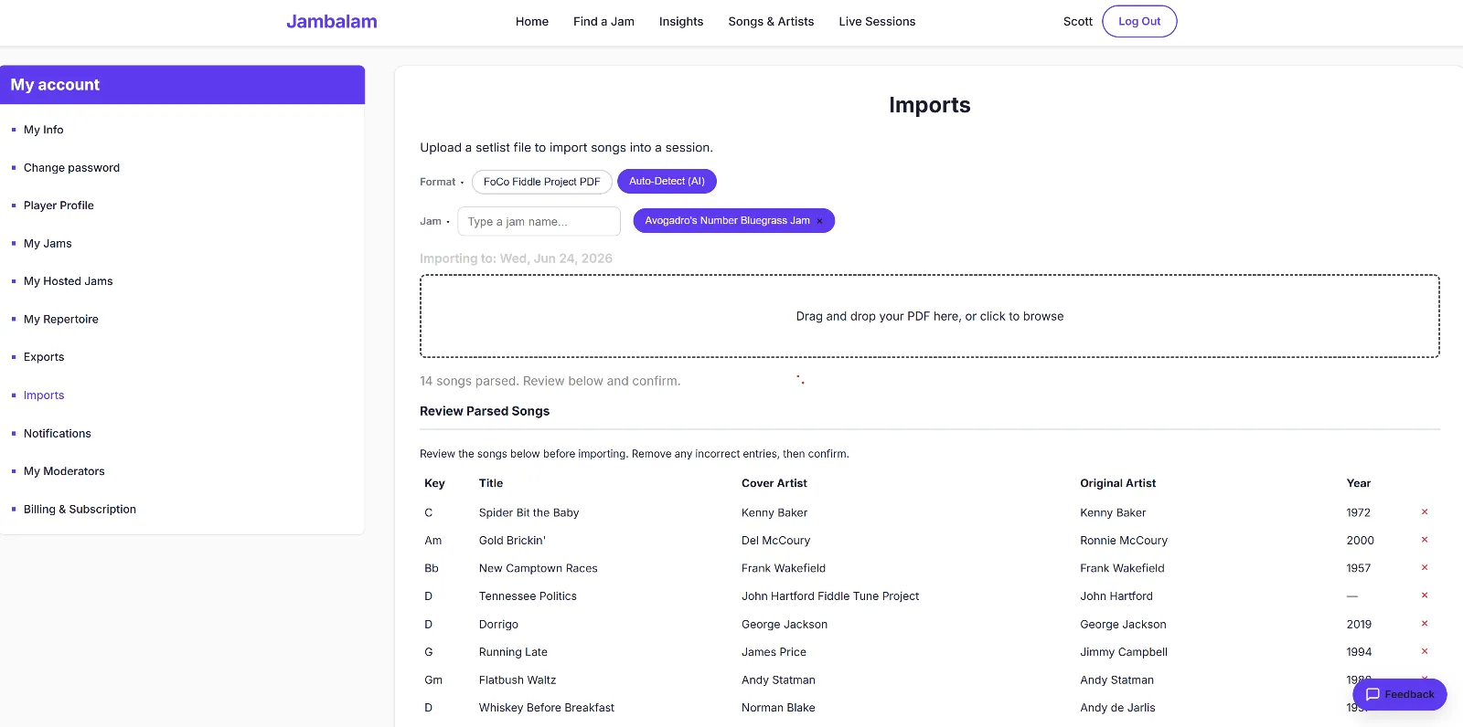Click the Ronnie McCoury original artist cell
The width and height of the screenshot is (1463, 727).
tap(1124, 541)
